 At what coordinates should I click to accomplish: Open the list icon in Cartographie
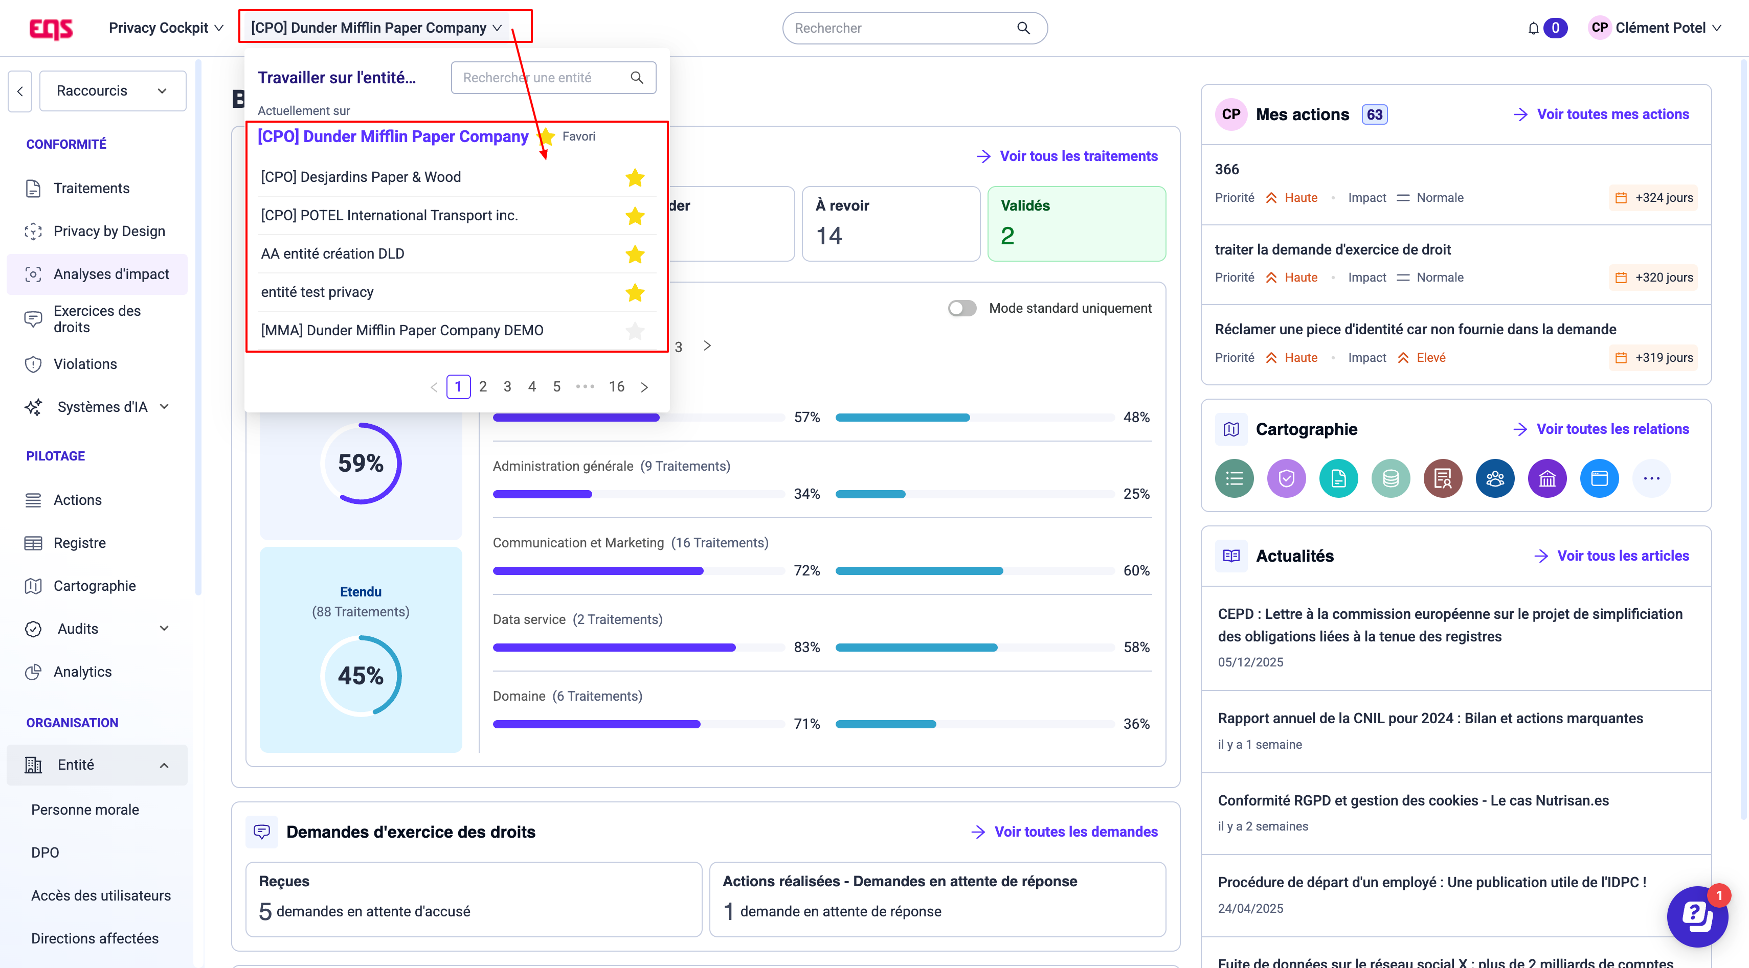coord(1235,478)
